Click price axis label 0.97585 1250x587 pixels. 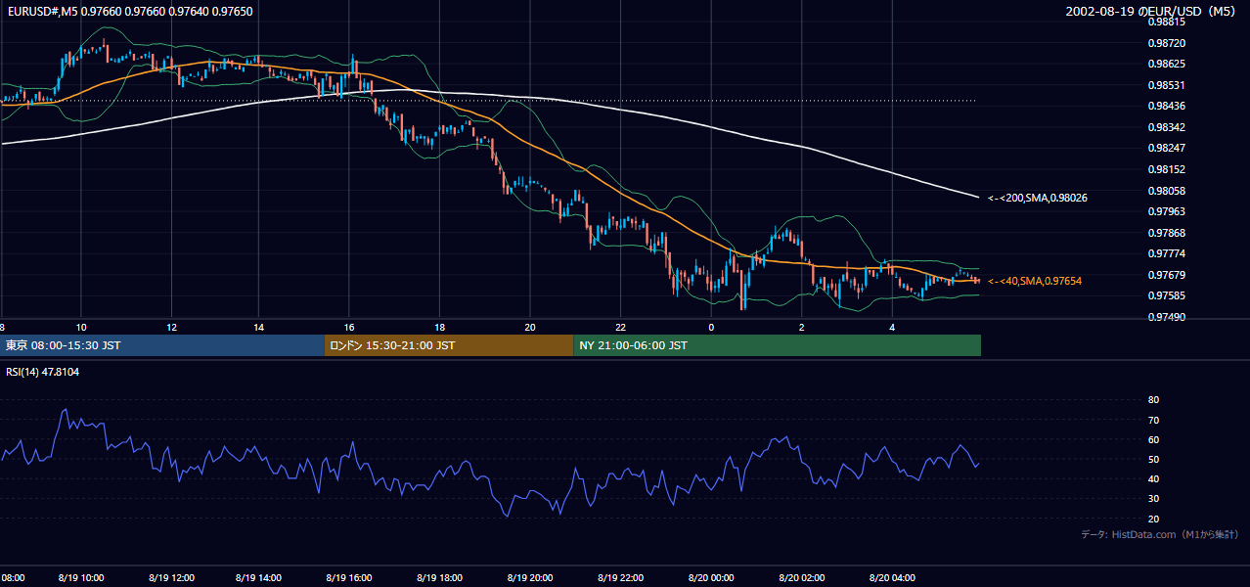pos(1166,295)
